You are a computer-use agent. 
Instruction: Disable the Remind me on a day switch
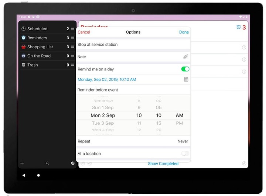185,69
